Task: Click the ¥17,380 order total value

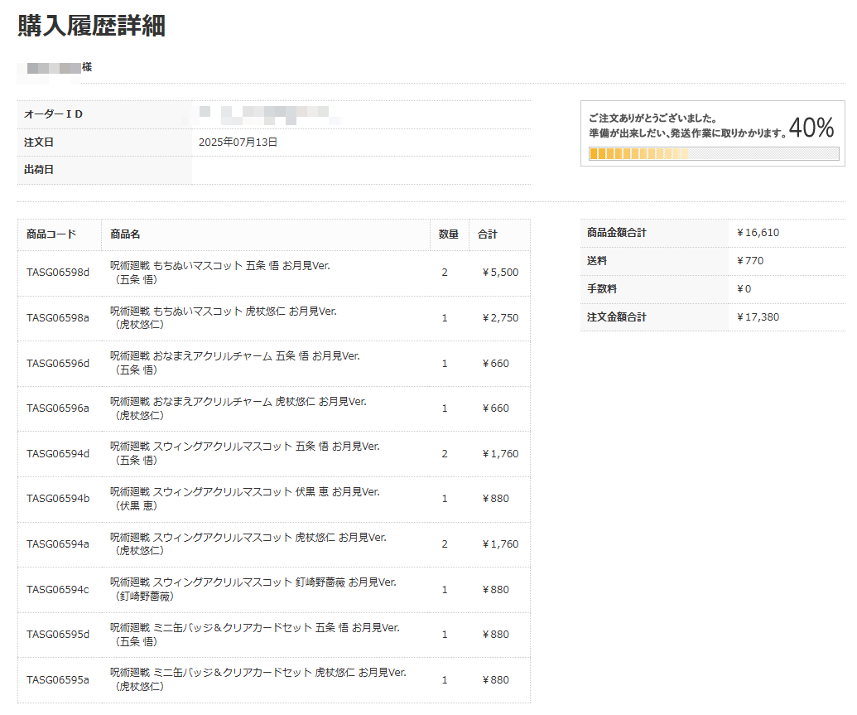Action: pyautogui.click(x=758, y=317)
